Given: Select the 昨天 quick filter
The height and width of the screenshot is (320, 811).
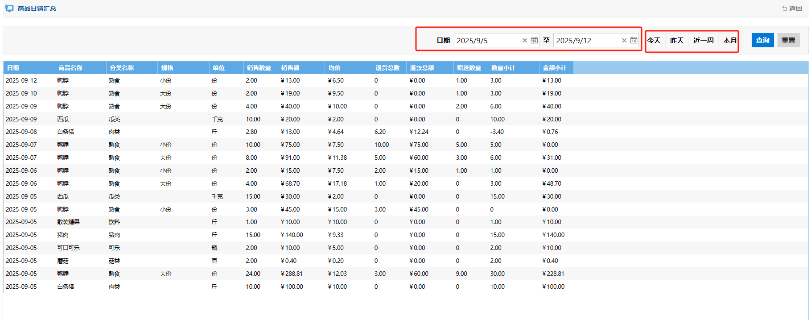Looking at the screenshot, I should pyautogui.click(x=677, y=41).
